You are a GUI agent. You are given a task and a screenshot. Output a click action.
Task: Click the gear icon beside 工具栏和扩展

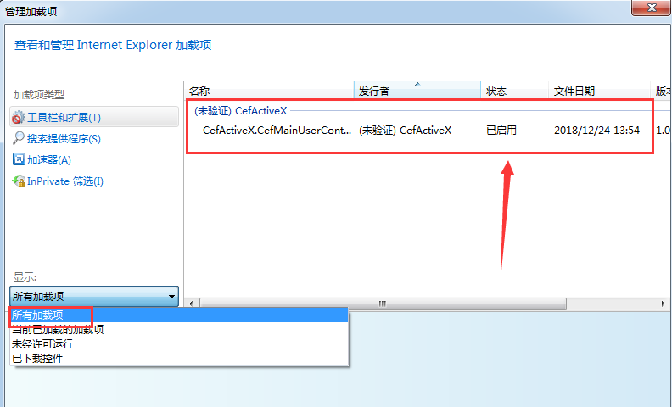pos(19,117)
